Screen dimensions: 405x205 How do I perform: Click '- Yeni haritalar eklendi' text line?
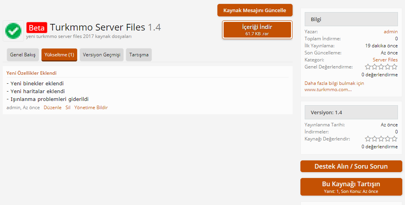coord(36,91)
